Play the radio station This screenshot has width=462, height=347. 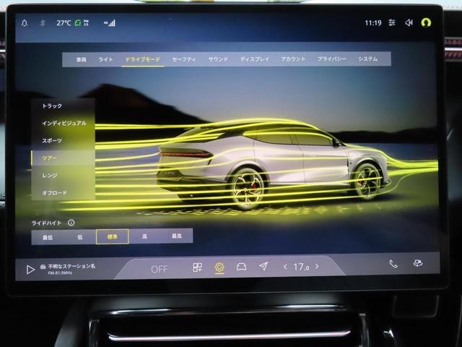pos(30,270)
